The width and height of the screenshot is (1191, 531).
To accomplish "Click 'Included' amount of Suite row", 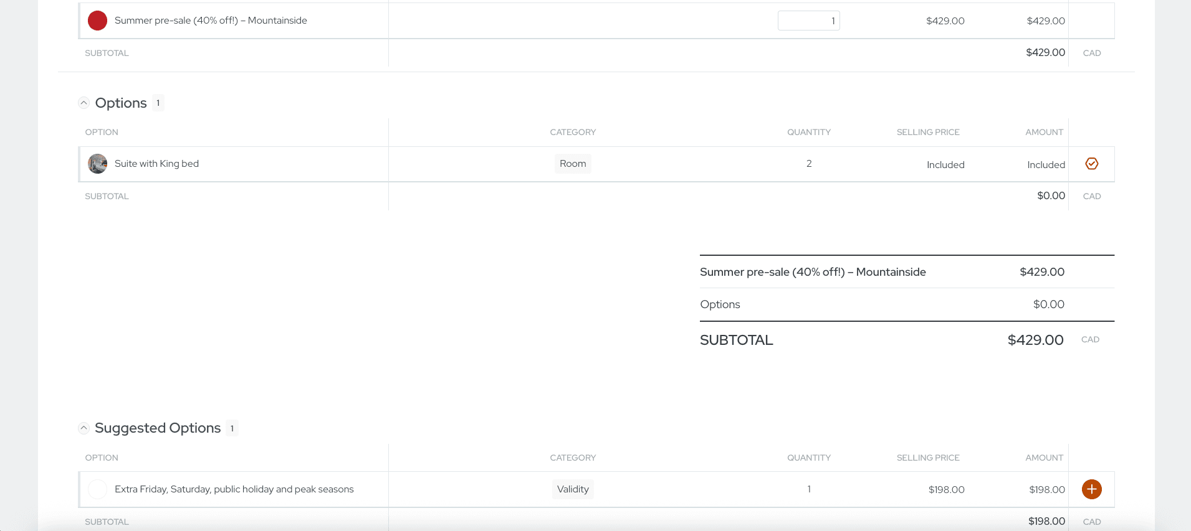I will tap(1046, 165).
